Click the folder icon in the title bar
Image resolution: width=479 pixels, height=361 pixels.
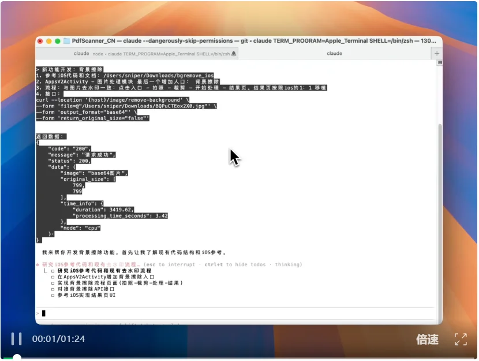tap(66, 41)
